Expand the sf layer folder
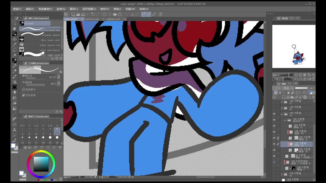 click(x=282, y=102)
